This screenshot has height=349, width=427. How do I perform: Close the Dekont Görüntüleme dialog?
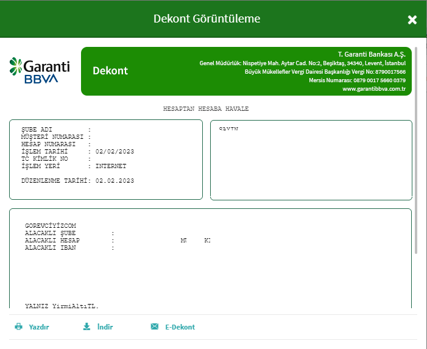pos(412,19)
